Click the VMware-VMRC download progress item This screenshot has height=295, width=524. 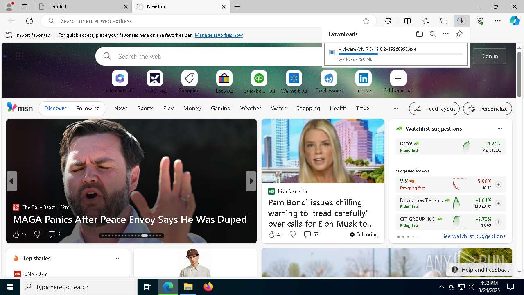pos(395,54)
